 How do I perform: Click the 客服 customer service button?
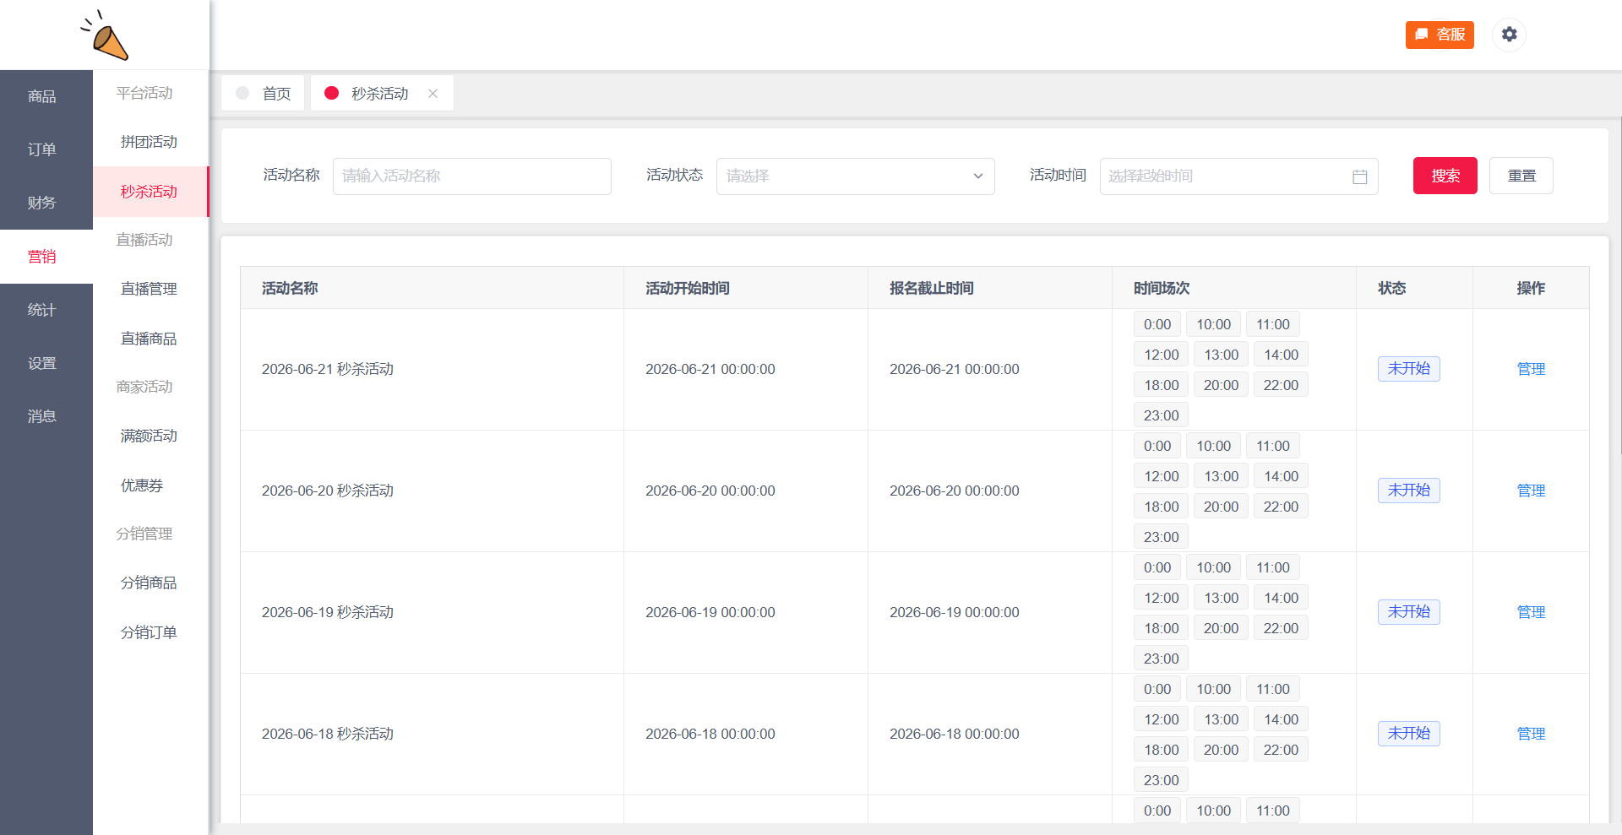pos(1440,35)
